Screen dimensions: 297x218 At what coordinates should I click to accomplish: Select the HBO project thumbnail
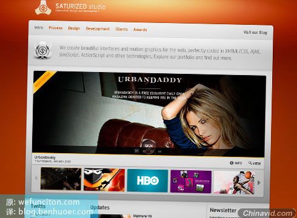pyautogui.click(x=147, y=180)
